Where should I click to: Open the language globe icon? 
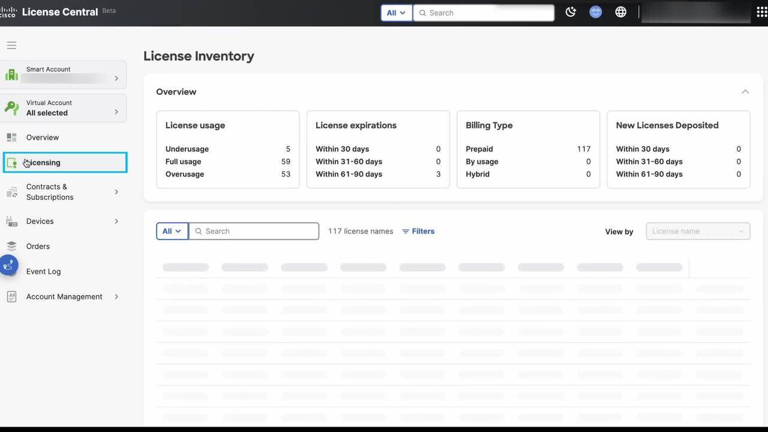click(x=620, y=12)
